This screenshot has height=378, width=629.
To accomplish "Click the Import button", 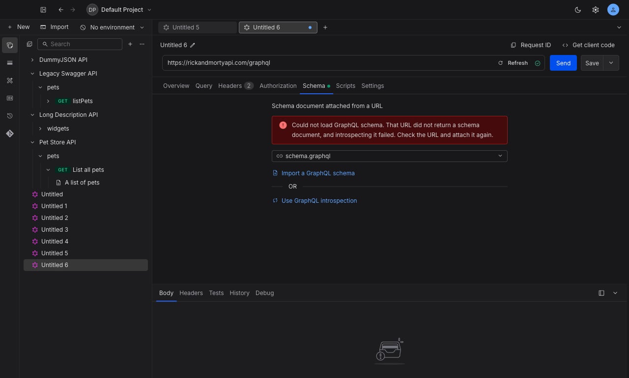I will click(55, 27).
